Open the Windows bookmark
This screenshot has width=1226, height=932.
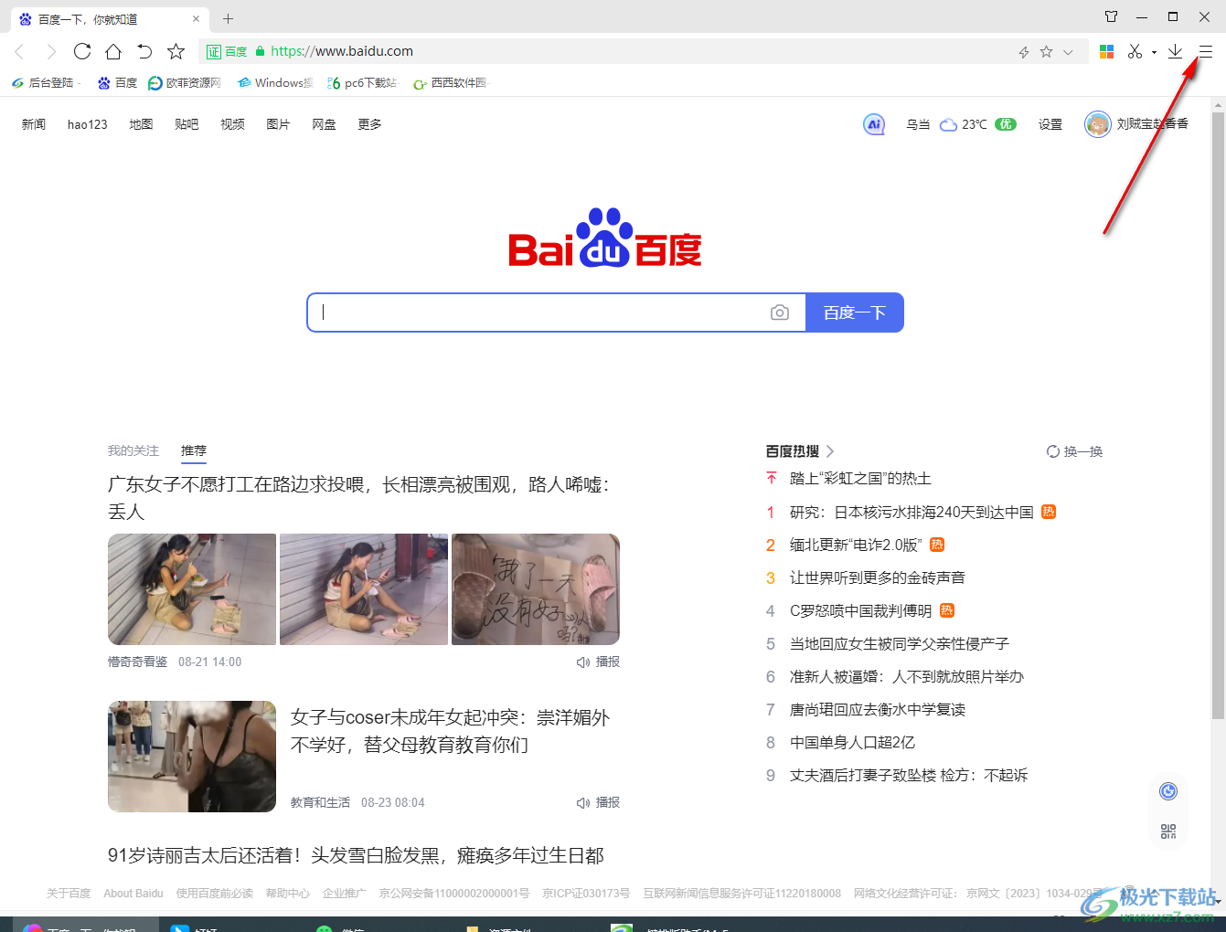click(275, 83)
